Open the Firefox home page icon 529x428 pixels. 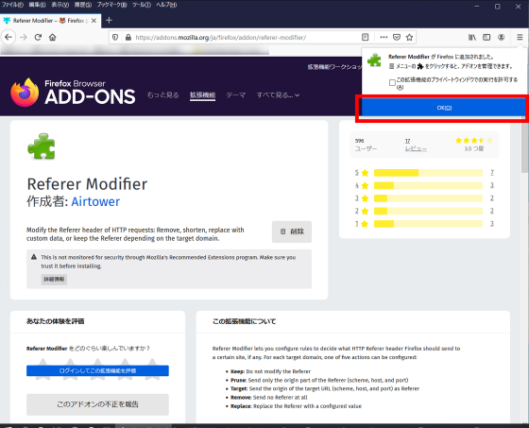tap(52, 37)
